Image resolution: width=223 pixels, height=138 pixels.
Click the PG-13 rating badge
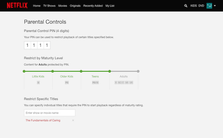point(95,83)
